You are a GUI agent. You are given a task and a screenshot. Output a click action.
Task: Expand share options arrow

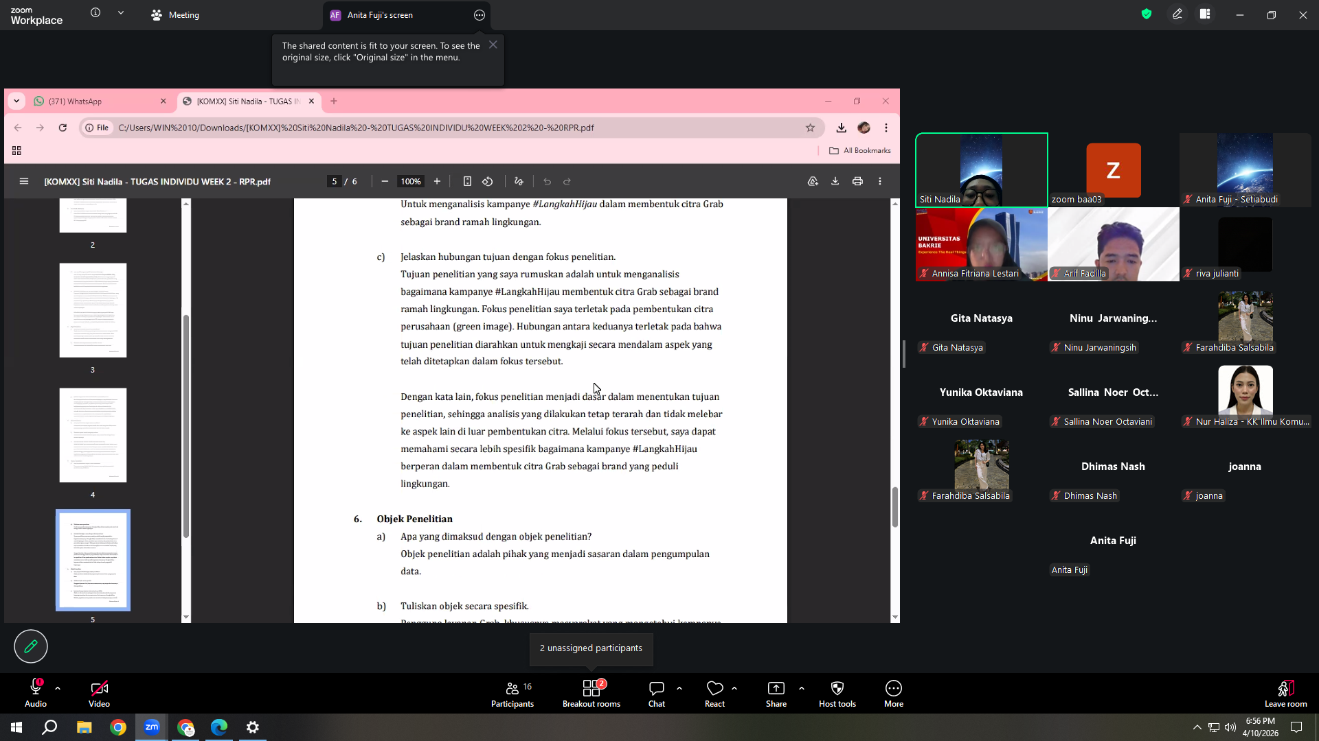pyautogui.click(x=802, y=688)
